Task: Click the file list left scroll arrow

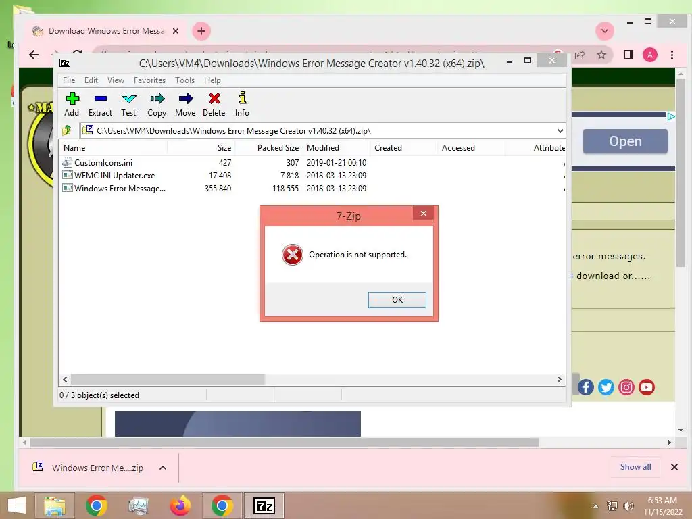Action: (x=66, y=379)
